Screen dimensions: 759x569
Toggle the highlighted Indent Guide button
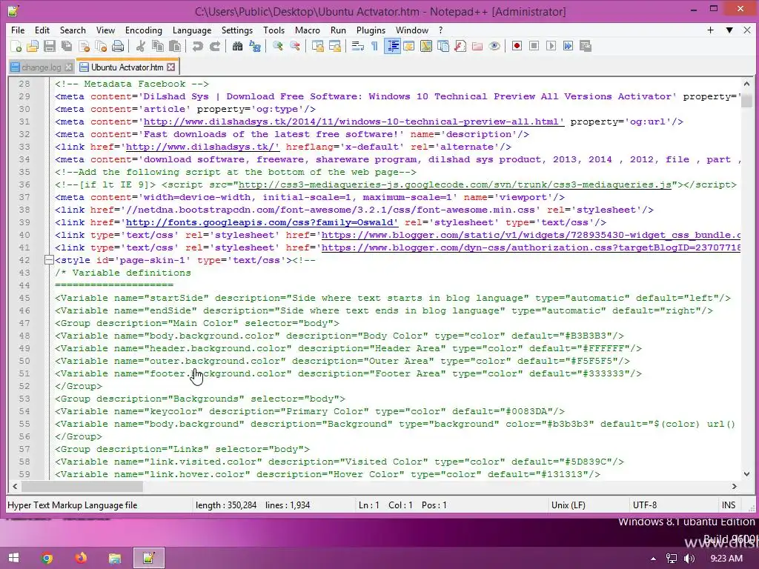392,46
